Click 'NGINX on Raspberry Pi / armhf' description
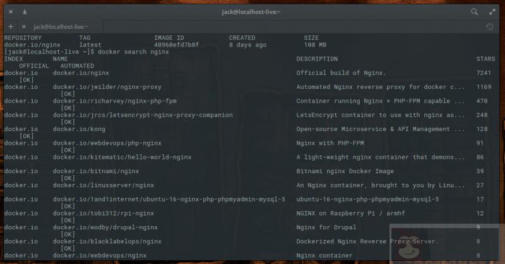Screen dimensions: 505x264 [351, 214]
